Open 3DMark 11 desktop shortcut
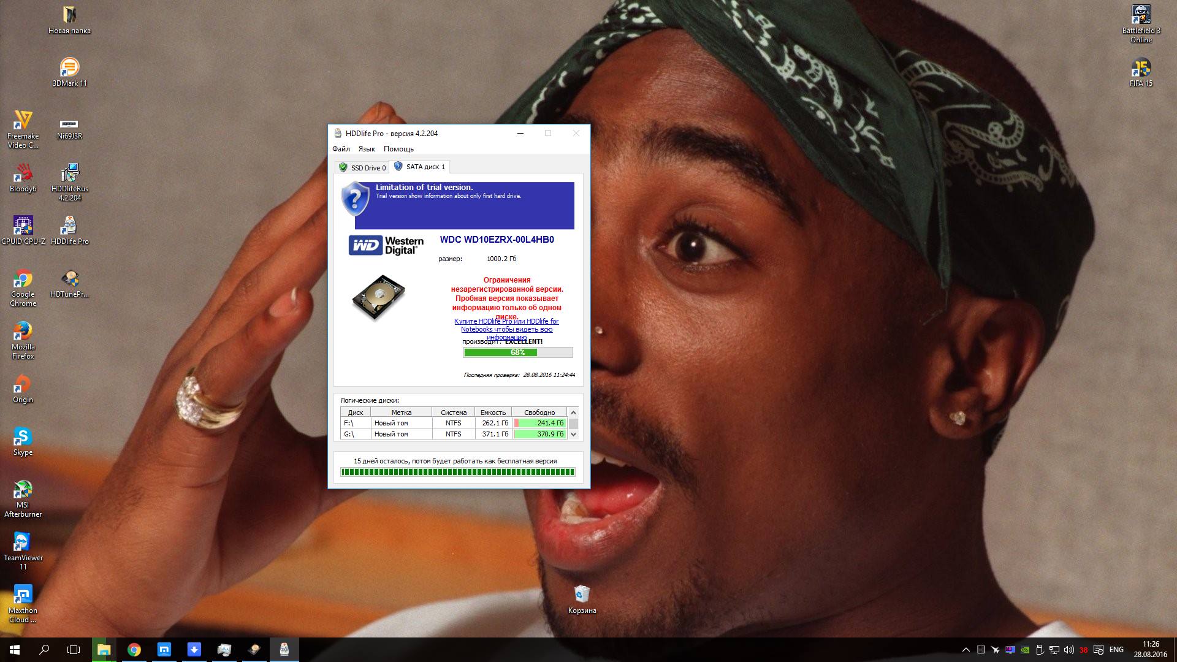 click(x=69, y=67)
